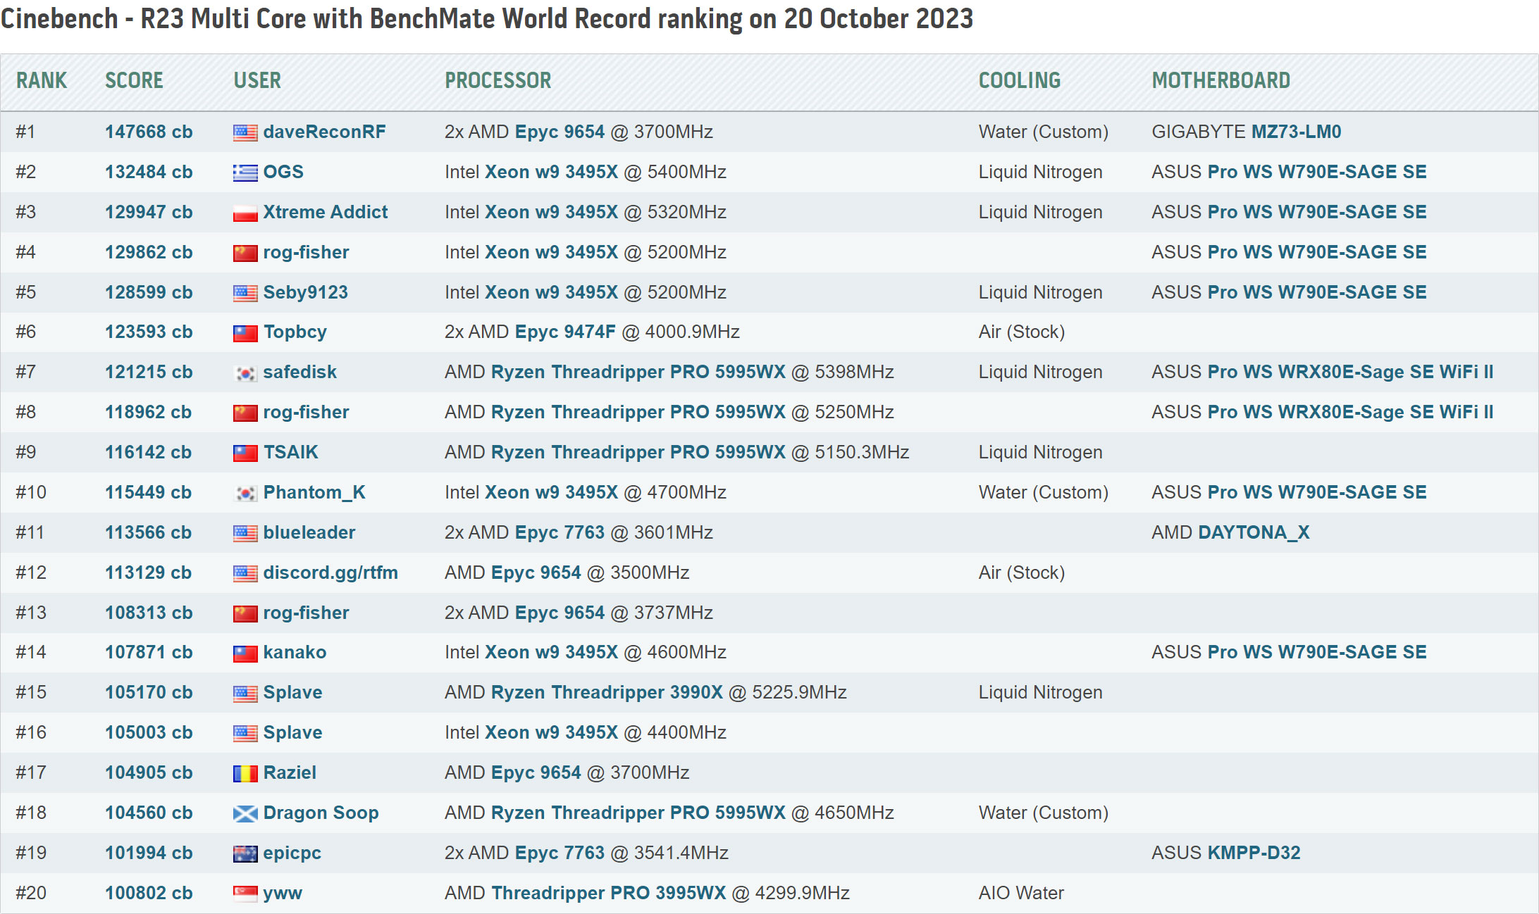This screenshot has width=1539, height=914.
Task: Click Threadripper PRO 3995WX processor link
Action: pyautogui.click(x=608, y=893)
